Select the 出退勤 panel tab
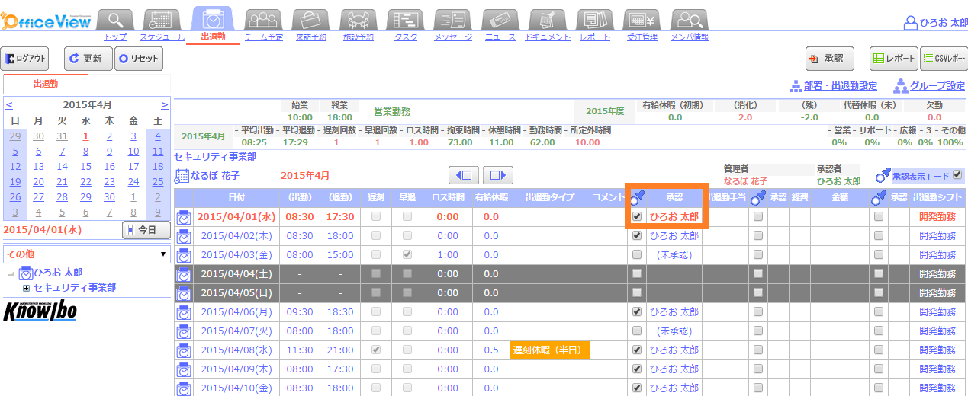Screen dimensions: 968x396 coord(46,84)
